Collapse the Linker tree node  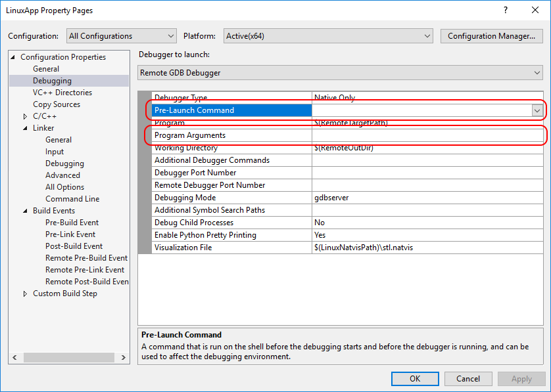click(26, 128)
